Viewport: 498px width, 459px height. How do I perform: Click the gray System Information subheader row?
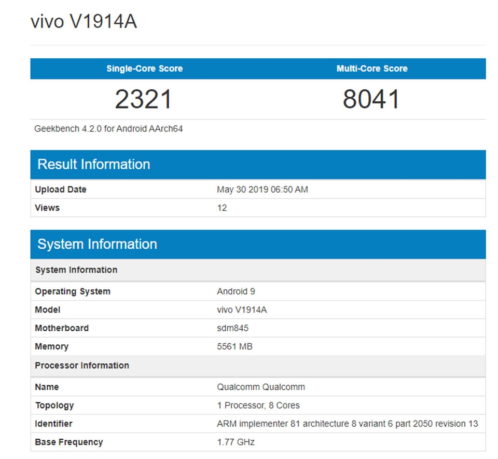coord(258,270)
